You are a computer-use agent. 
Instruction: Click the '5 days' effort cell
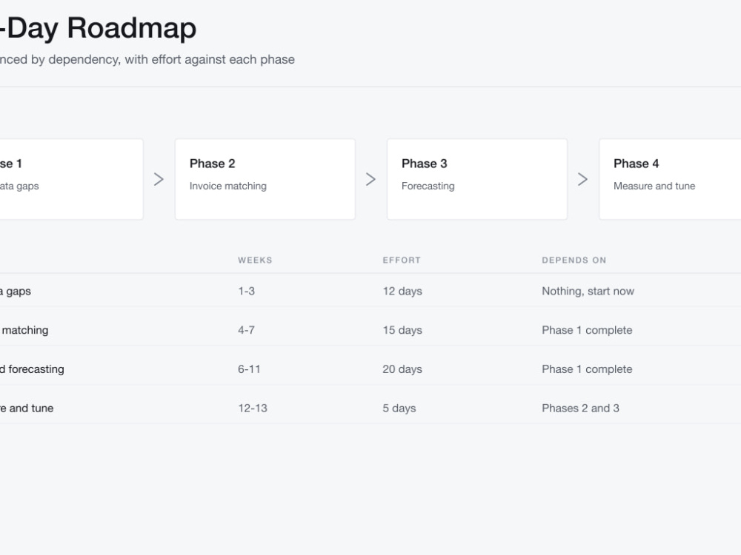(399, 408)
